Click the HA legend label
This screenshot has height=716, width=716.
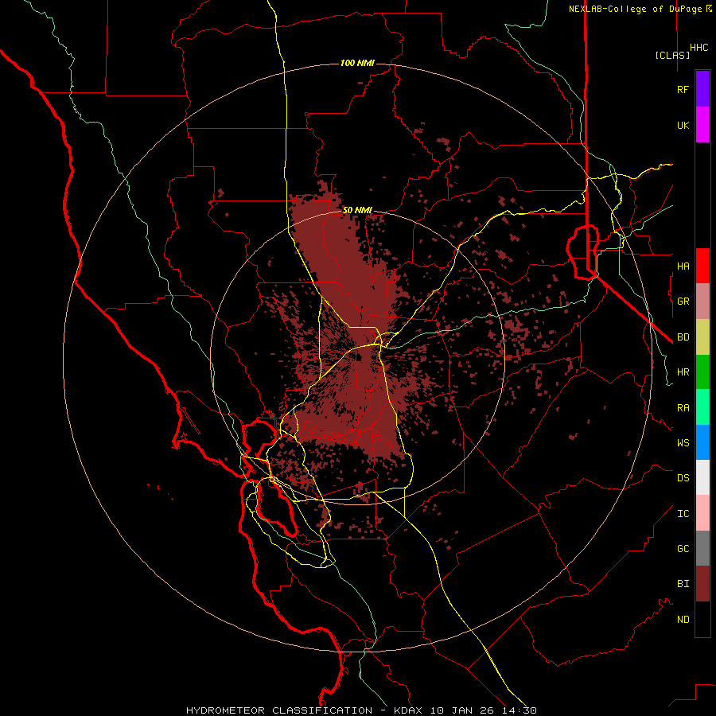tap(683, 267)
